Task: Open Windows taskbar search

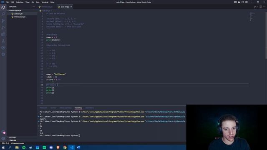Action: (10, 147)
